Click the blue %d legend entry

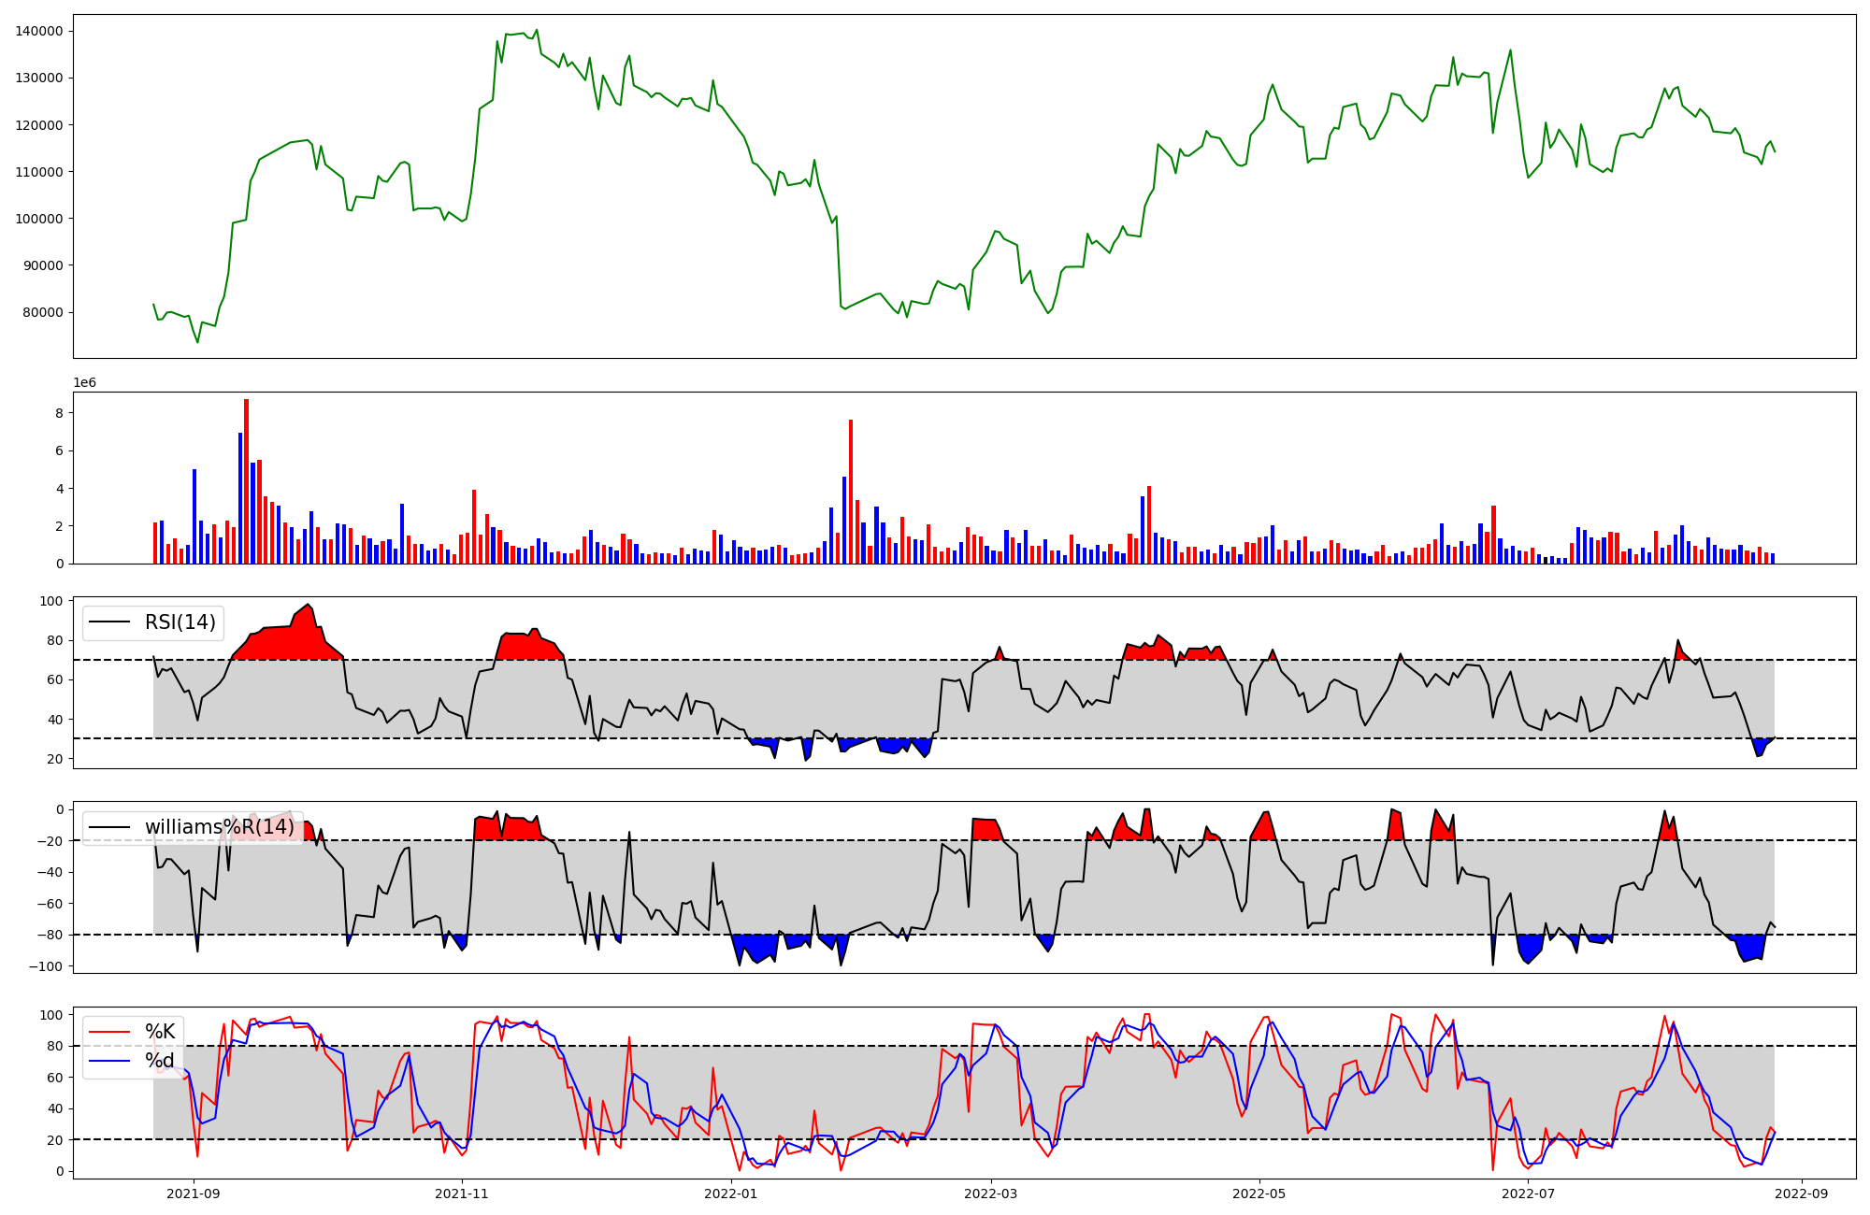[160, 1061]
